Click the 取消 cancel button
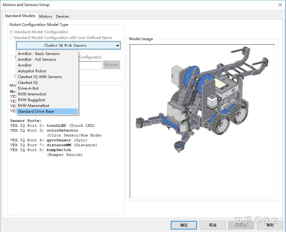This screenshot has height=232, width=286. pos(213,225)
